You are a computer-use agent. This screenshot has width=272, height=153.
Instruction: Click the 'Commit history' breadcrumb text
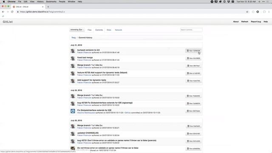85,38
